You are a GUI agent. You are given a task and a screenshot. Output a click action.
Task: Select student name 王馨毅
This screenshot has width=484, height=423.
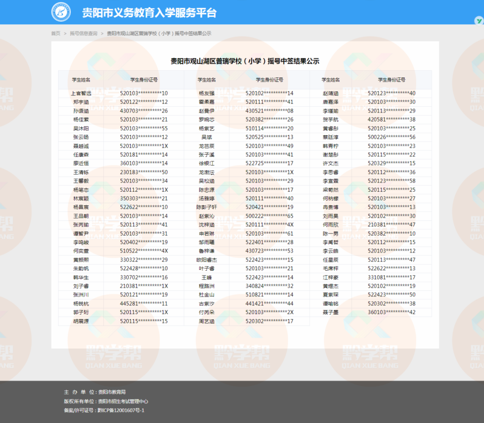tap(81, 181)
